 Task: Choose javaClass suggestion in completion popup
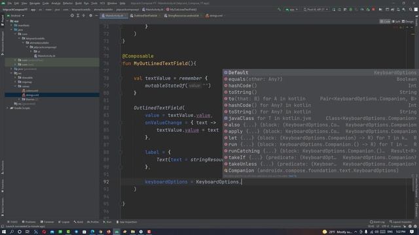(321, 118)
